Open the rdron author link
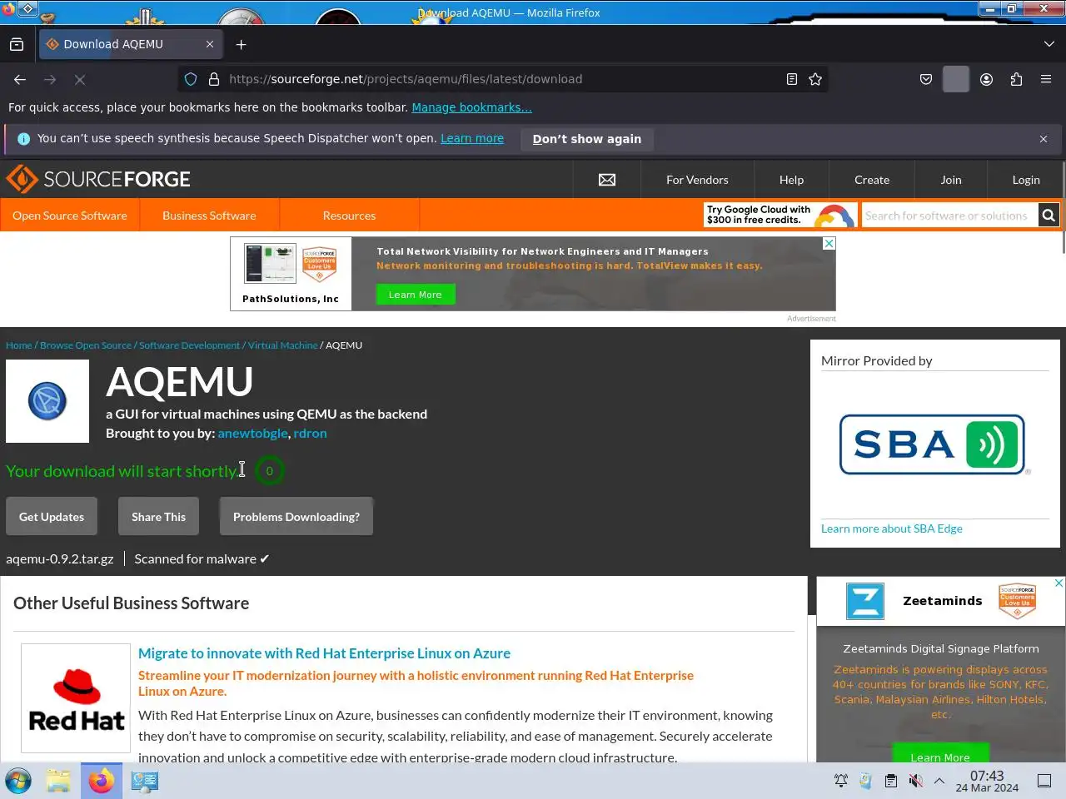1066x799 pixels. [310, 433]
